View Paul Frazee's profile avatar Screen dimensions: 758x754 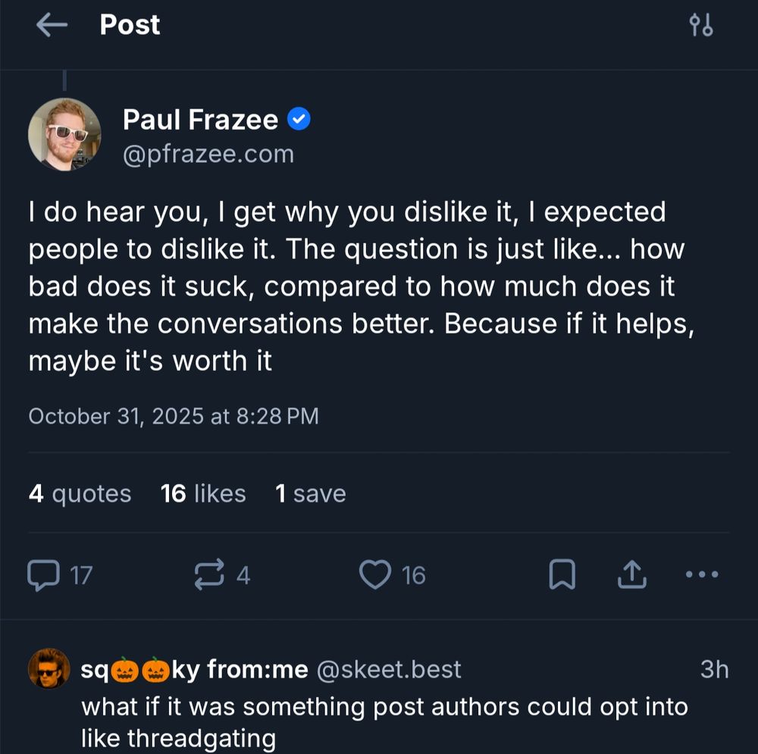point(64,134)
